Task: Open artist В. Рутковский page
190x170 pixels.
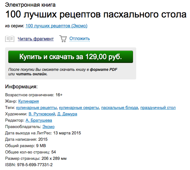Action: coord(42,114)
